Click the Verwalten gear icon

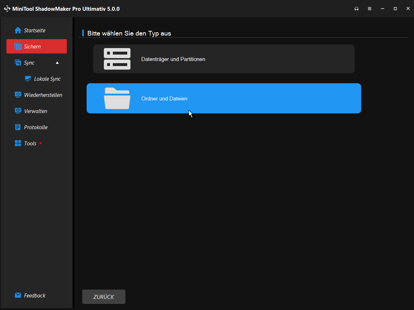pyautogui.click(x=18, y=111)
